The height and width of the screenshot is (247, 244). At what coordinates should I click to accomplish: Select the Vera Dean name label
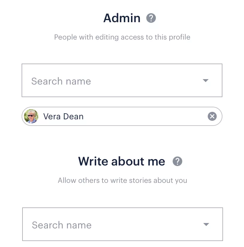(63, 116)
